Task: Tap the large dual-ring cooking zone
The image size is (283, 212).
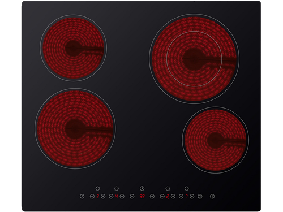Action: tap(194, 59)
